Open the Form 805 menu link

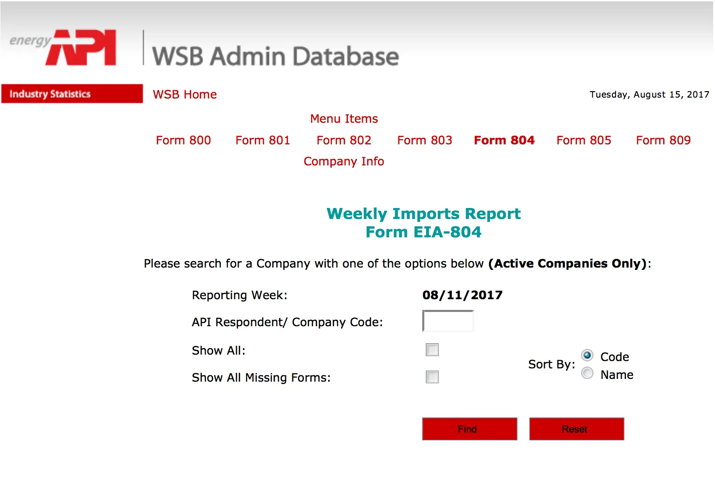pos(584,140)
